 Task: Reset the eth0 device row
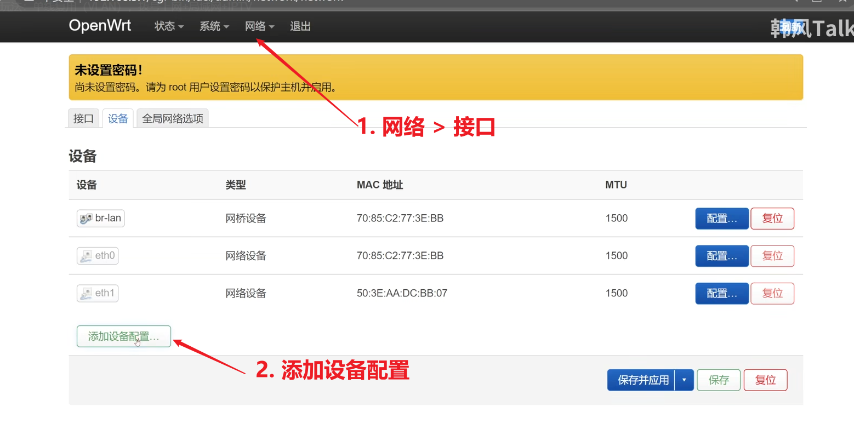[772, 256]
